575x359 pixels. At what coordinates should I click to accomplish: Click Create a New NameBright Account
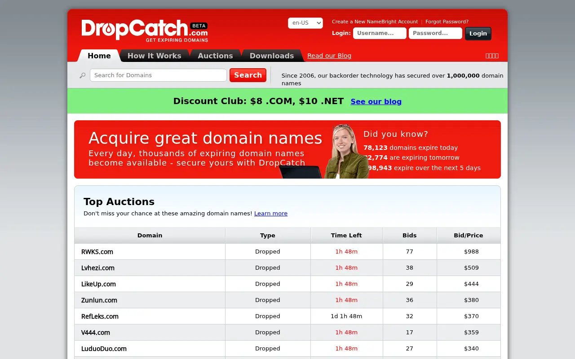(375, 22)
